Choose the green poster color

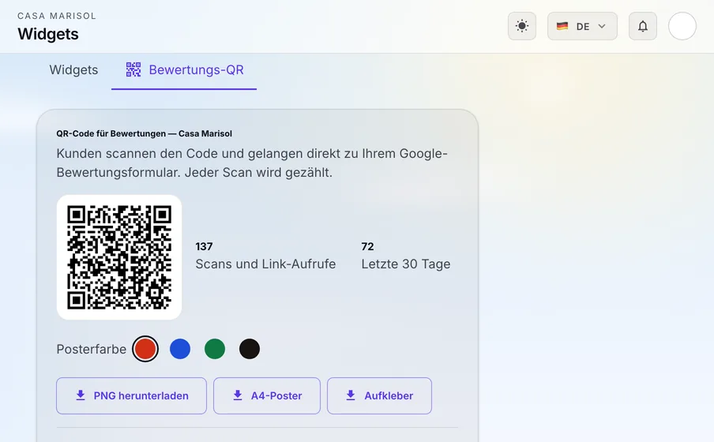click(x=215, y=349)
